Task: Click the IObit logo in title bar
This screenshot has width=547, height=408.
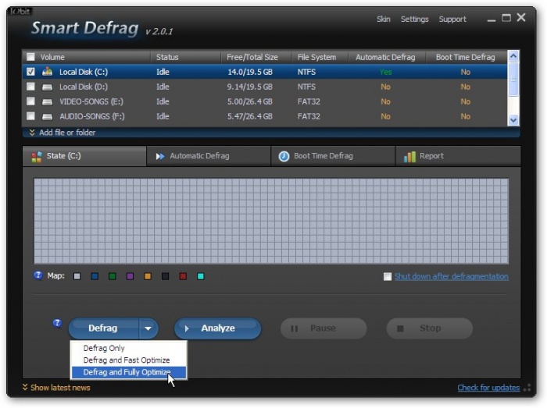Action: click(20, 12)
